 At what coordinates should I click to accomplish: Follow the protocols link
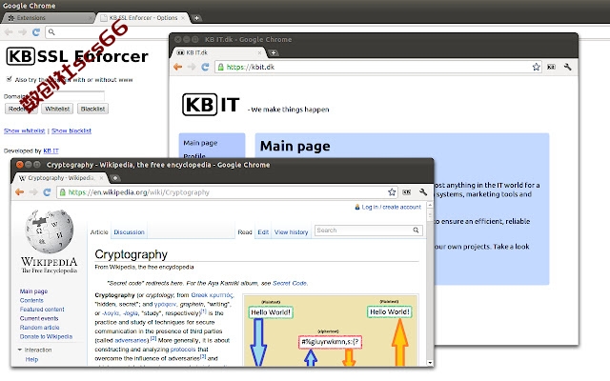[x=183, y=350]
